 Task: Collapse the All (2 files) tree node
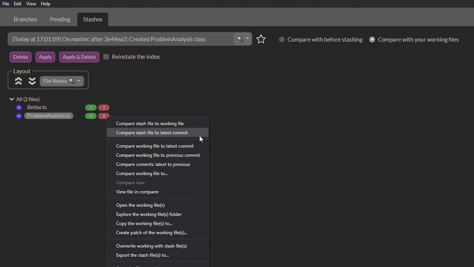(x=12, y=99)
